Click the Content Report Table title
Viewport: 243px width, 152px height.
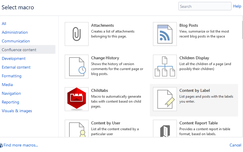199,123
